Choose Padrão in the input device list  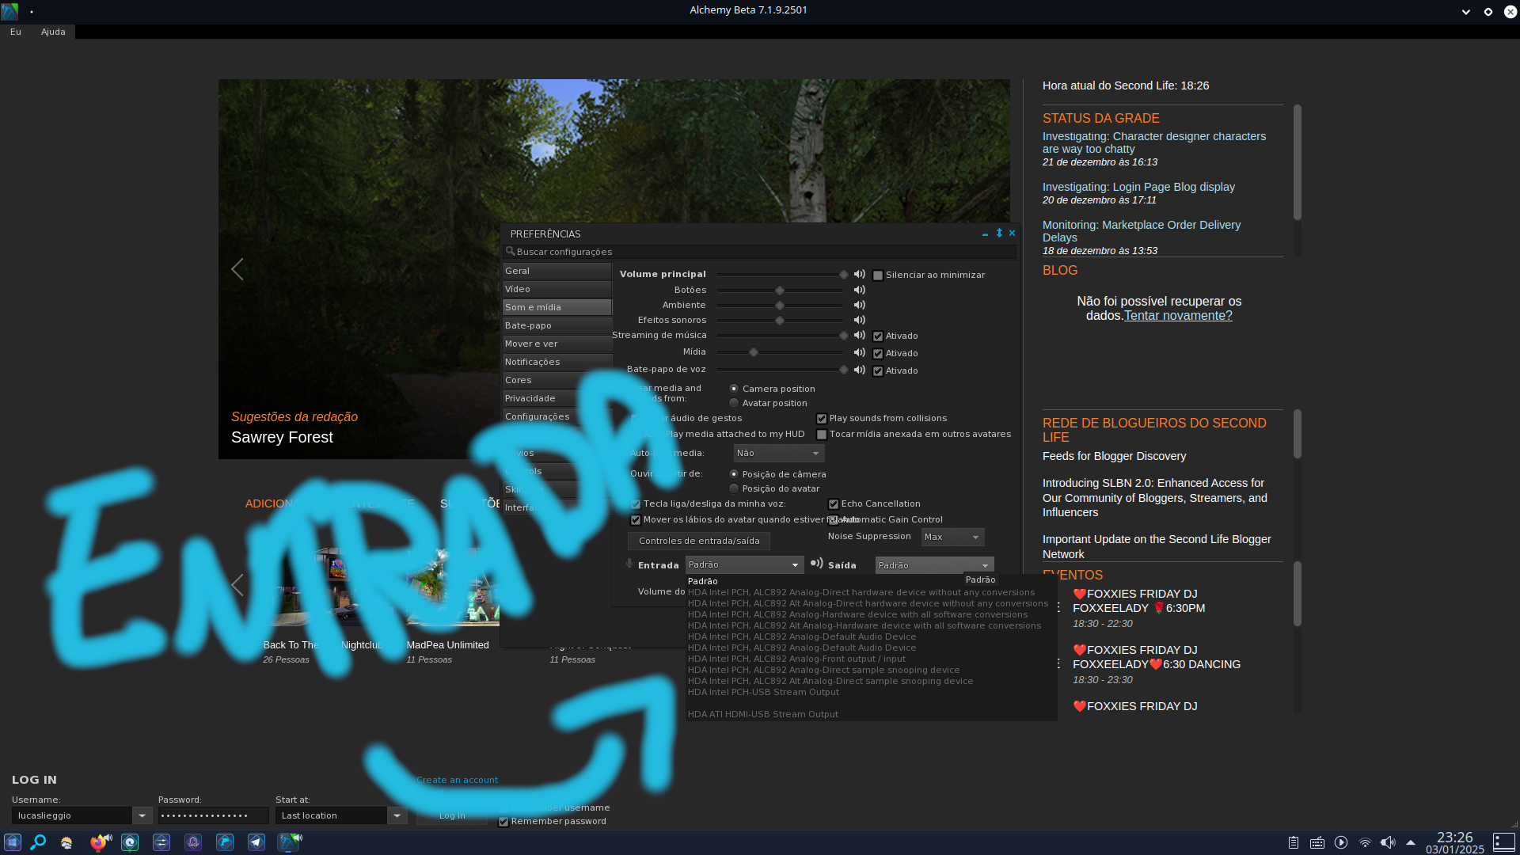tap(871, 581)
